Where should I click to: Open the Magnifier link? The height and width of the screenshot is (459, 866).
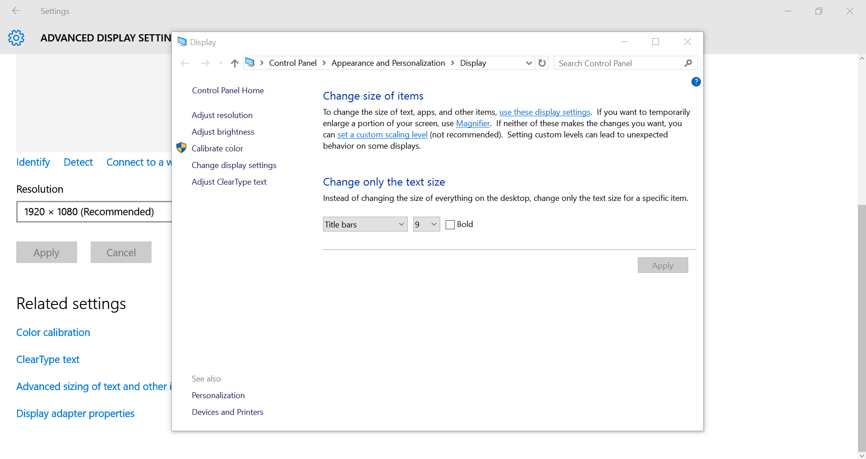coord(473,123)
